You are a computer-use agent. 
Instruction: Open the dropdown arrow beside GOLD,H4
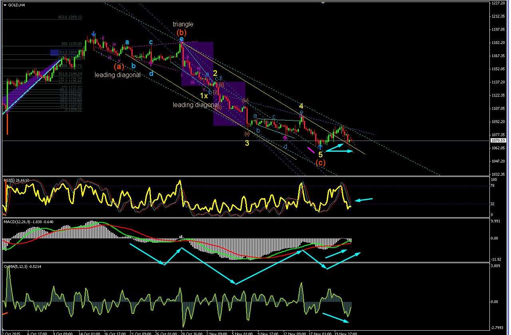[5, 5]
